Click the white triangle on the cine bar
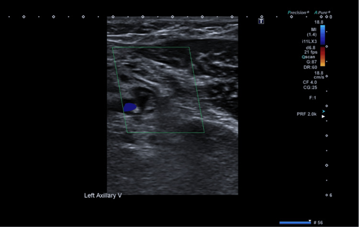359x227 pixels. [310, 221]
